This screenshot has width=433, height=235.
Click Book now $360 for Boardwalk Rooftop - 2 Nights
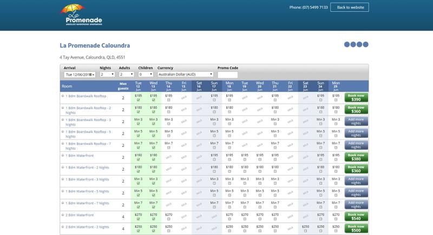click(356, 109)
